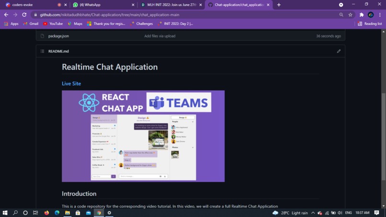Open Chrome's three-dot menu

point(380,15)
